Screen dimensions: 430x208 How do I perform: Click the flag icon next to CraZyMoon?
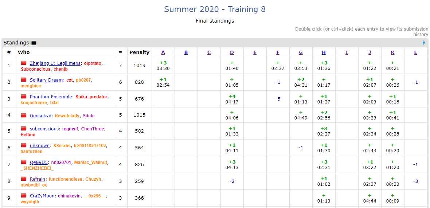[24, 196]
